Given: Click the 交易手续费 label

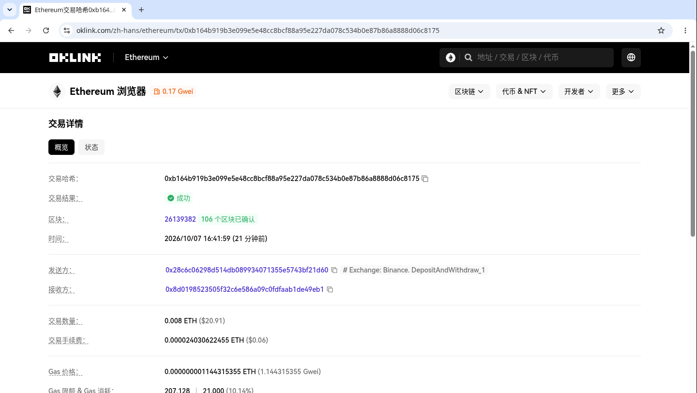Looking at the screenshot, I should coord(68,340).
